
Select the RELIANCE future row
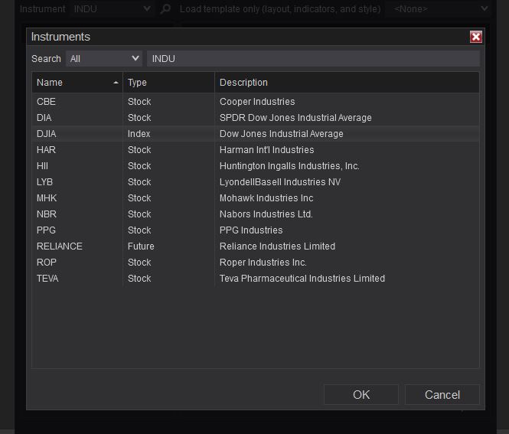pos(256,246)
